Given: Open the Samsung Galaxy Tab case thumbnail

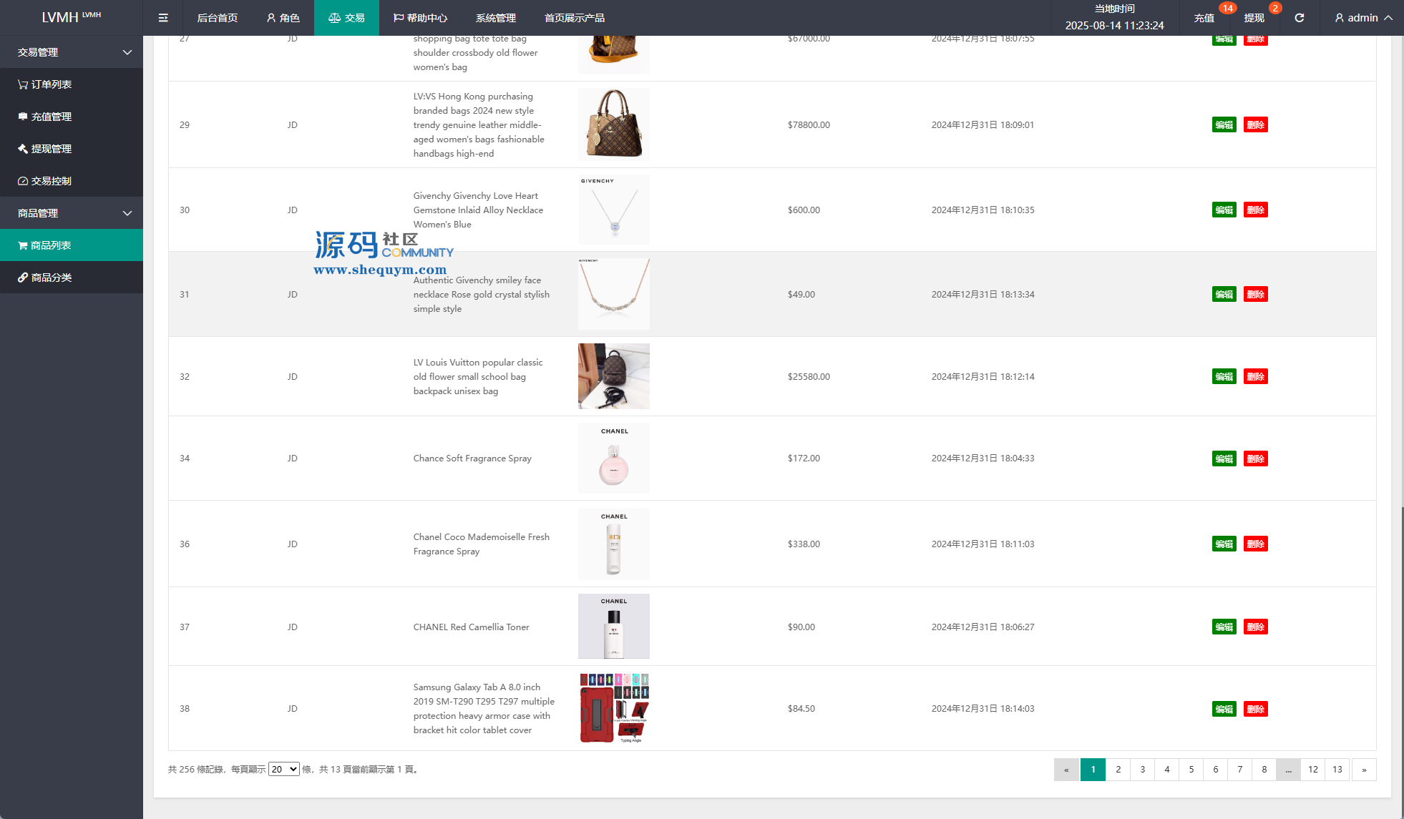Looking at the screenshot, I should pyautogui.click(x=614, y=708).
